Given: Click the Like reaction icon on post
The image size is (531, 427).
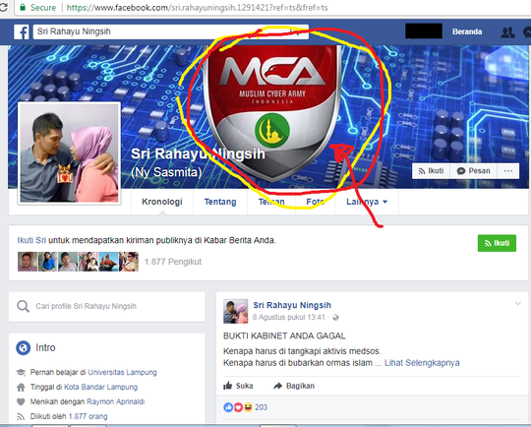Looking at the screenshot, I should coord(228,407).
